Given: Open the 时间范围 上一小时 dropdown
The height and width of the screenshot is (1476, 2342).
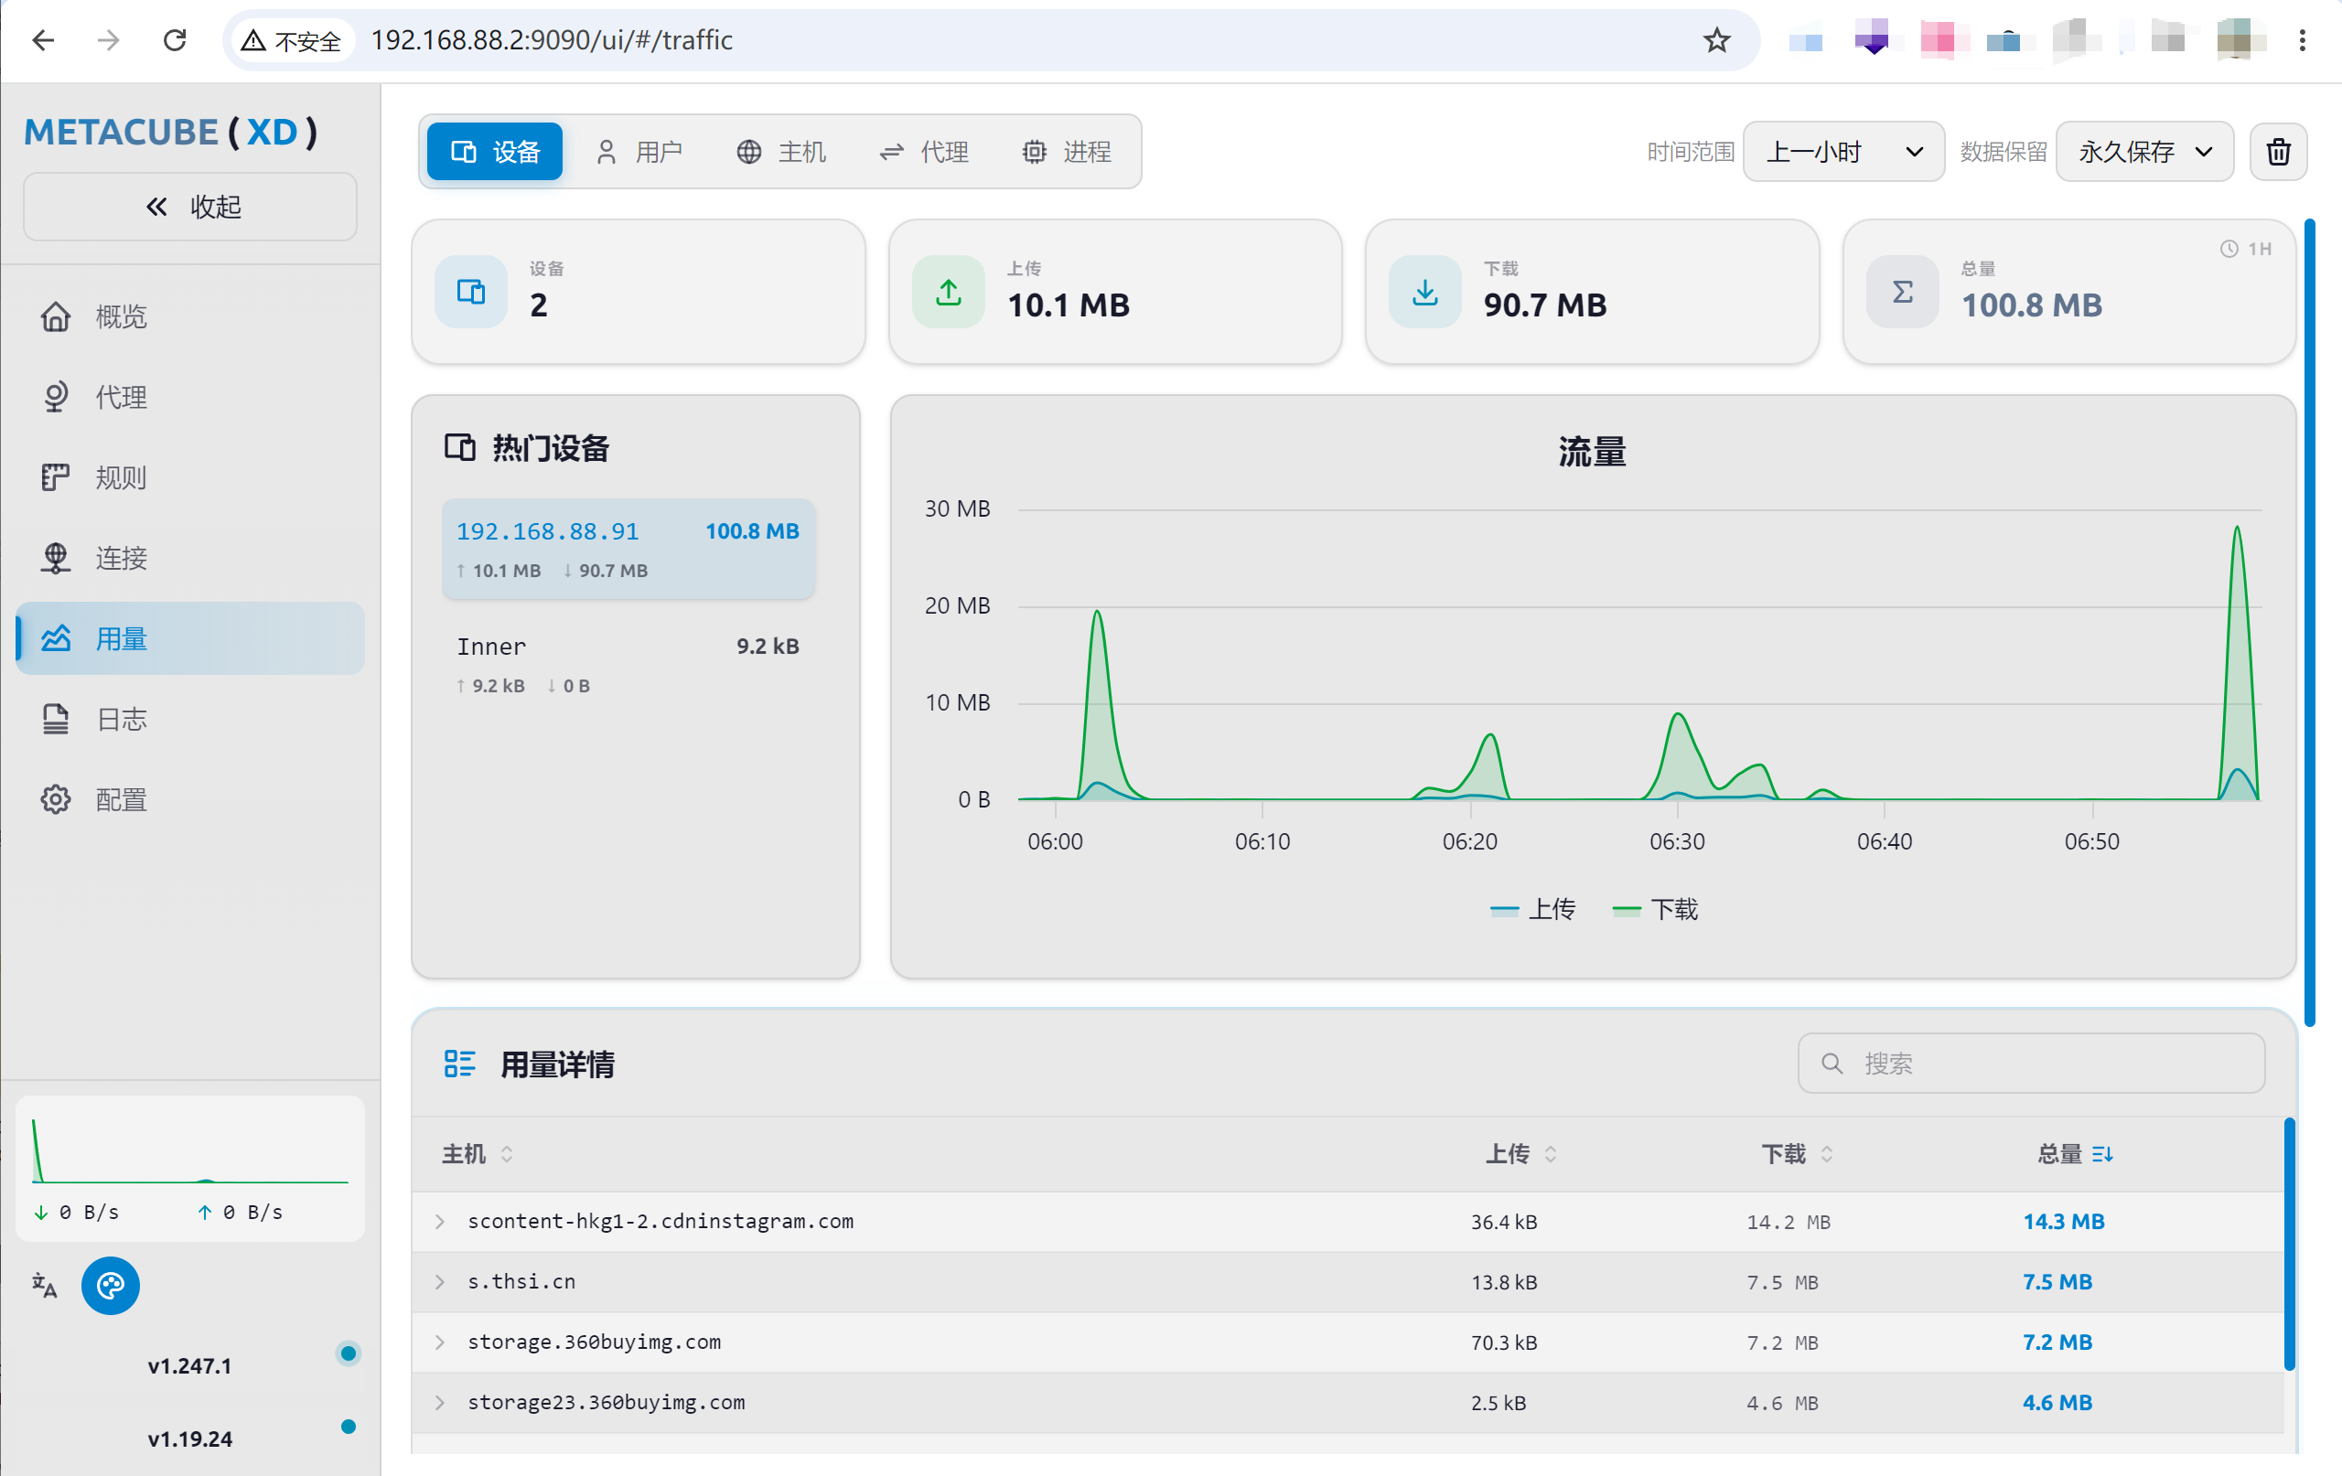Looking at the screenshot, I should click(x=1843, y=152).
